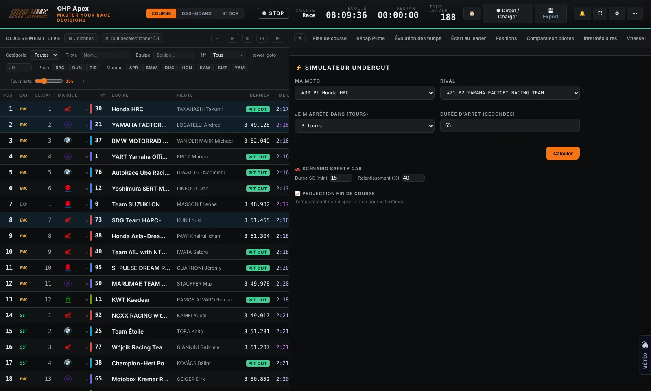
Task: Switch to the Récap Pilote tab
Action: (371, 38)
